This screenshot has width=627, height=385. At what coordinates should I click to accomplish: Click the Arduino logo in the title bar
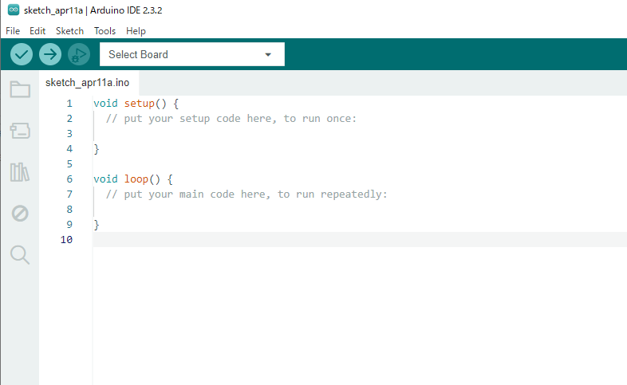click(14, 10)
